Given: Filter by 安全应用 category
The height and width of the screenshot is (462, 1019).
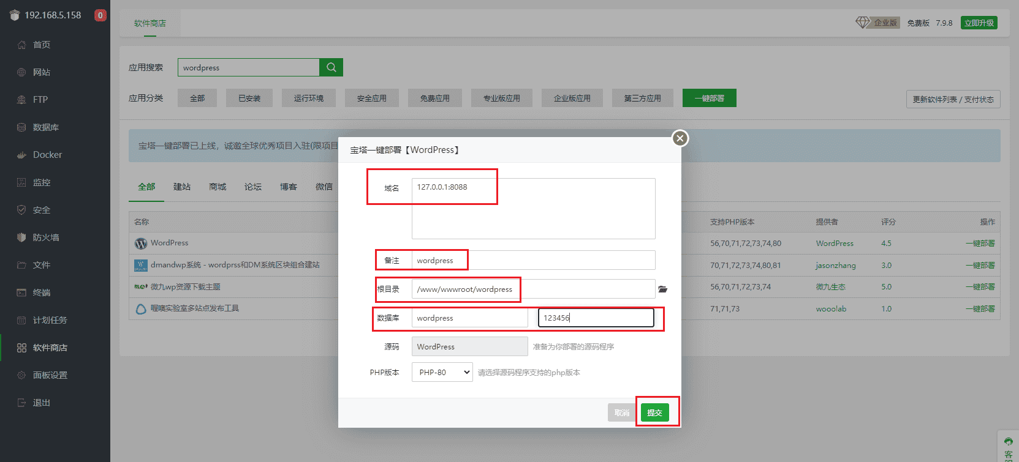Looking at the screenshot, I should pyautogui.click(x=372, y=98).
